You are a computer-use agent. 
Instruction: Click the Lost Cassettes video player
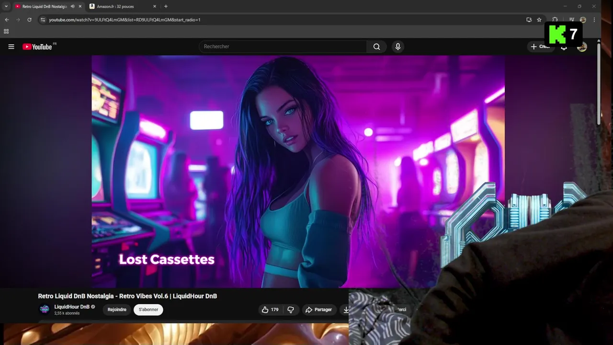point(298,172)
